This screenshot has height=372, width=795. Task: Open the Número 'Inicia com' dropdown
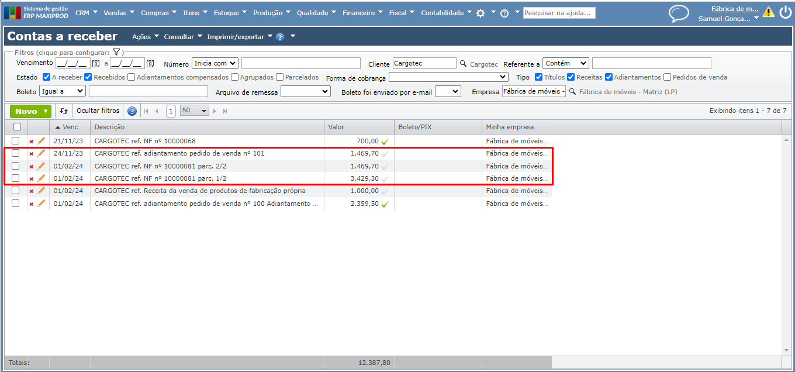tap(215, 63)
